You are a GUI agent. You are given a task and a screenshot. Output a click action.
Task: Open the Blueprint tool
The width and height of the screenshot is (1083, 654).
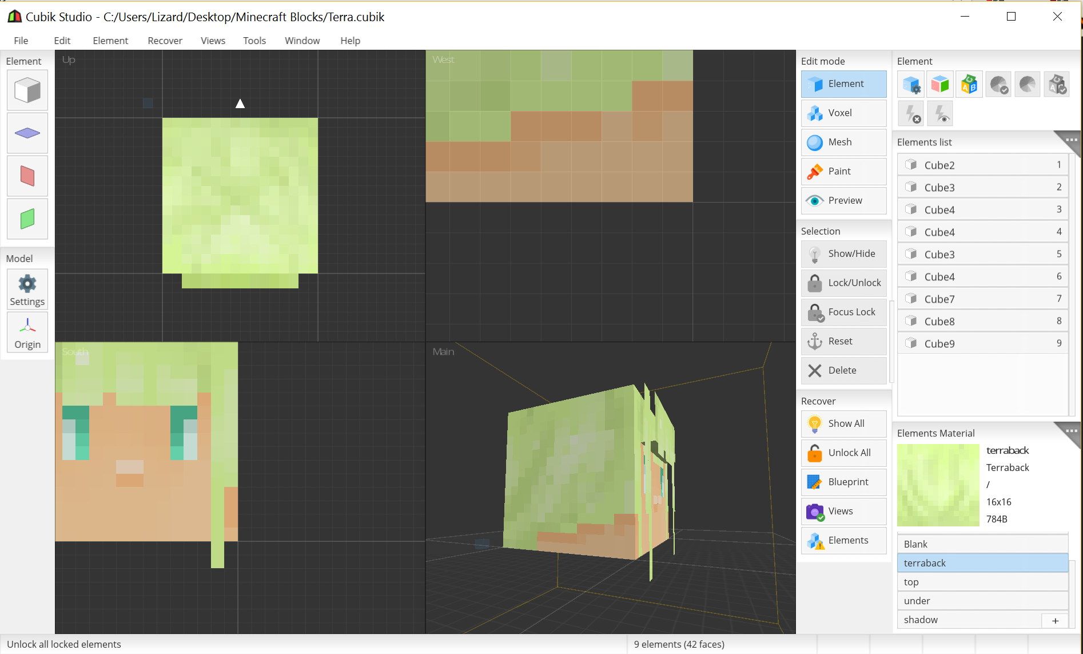[x=843, y=482]
